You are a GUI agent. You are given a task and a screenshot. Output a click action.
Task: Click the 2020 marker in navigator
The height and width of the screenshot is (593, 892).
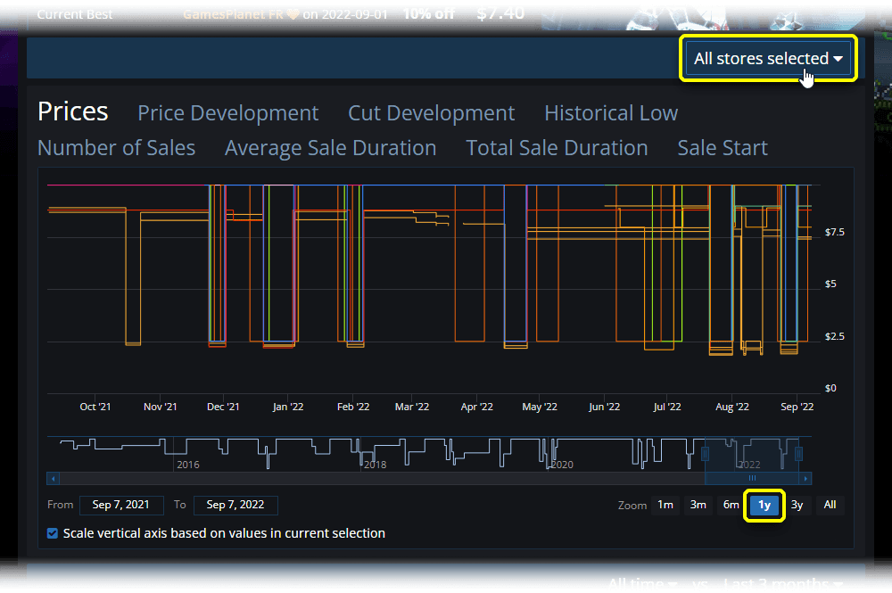562,465
